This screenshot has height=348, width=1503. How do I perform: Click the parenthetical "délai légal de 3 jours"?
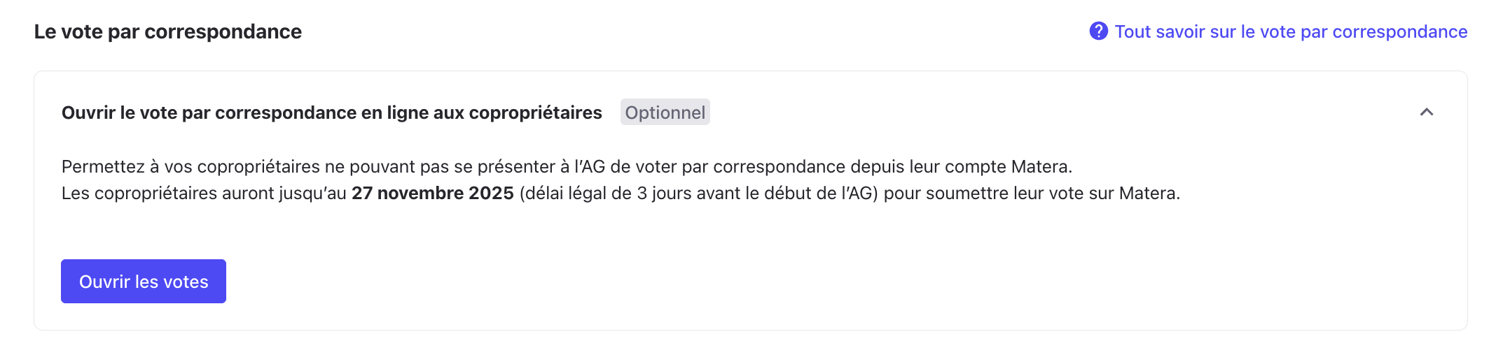616,194
